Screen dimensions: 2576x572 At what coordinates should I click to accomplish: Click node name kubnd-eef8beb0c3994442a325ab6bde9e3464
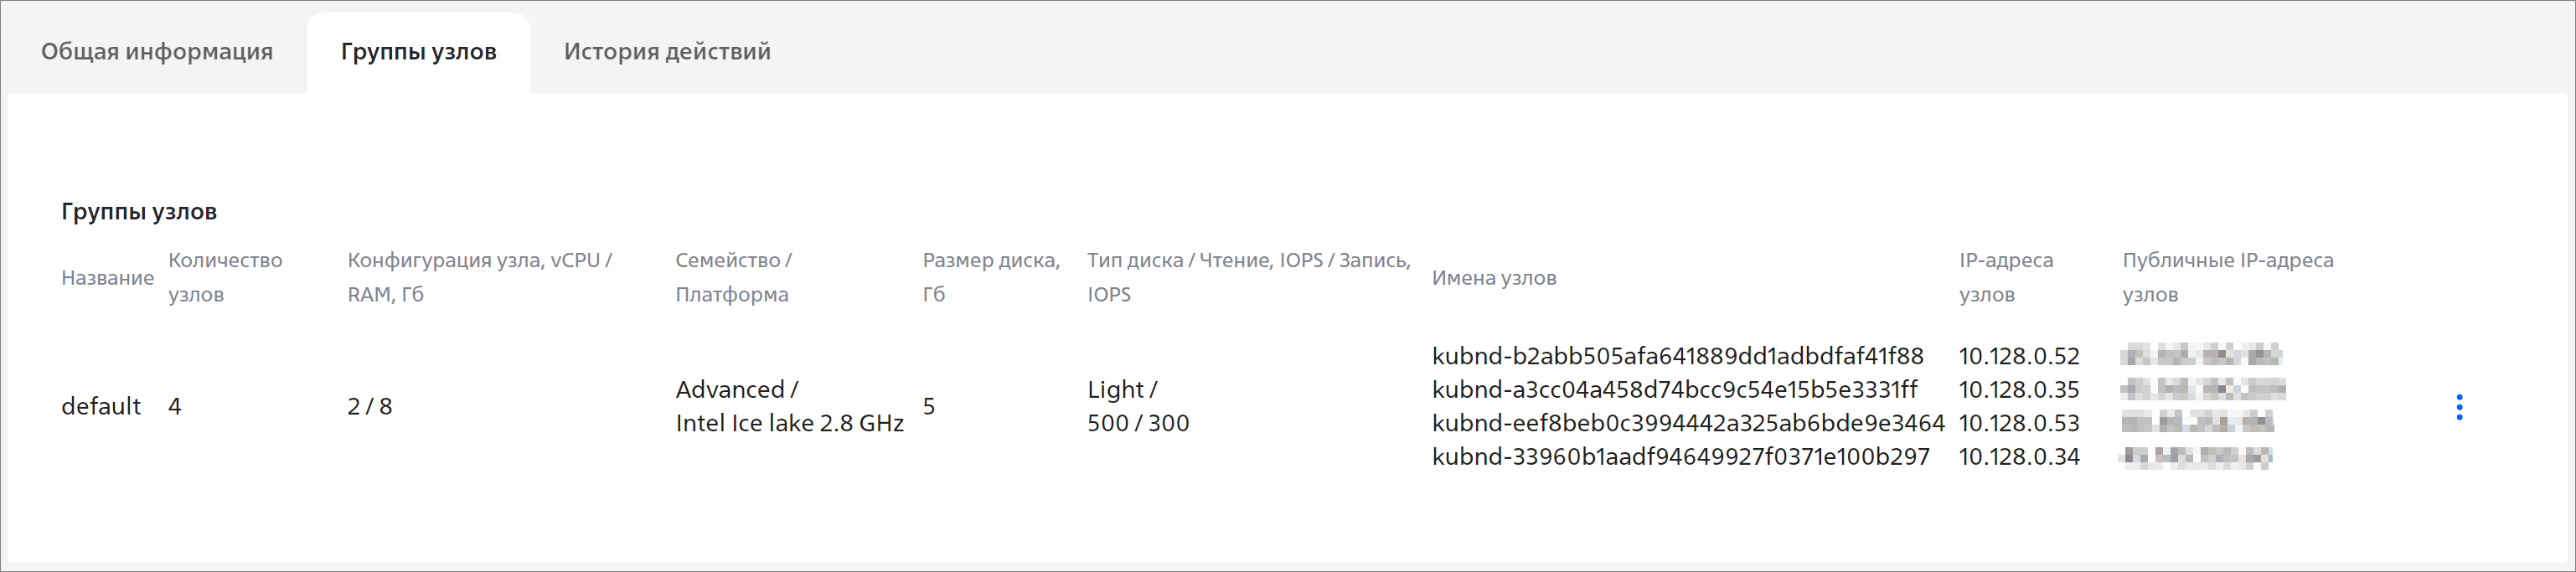click(1688, 423)
